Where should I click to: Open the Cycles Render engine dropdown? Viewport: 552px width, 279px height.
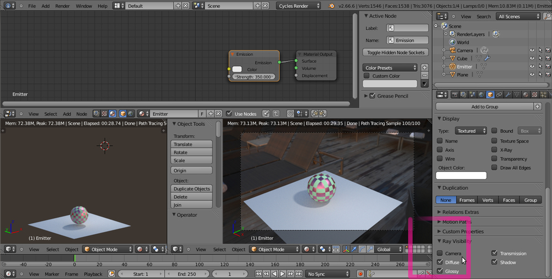[299, 6]
